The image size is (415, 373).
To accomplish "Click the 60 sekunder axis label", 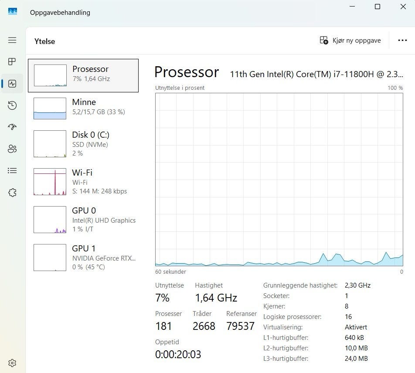I will coord(170,271).
